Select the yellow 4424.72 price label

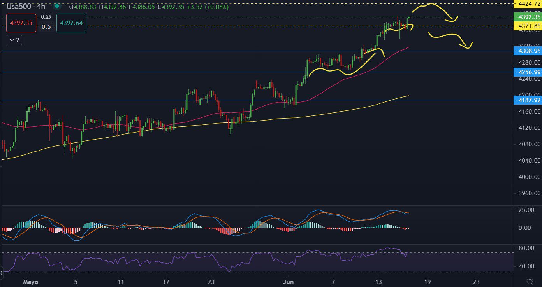[527, 4]
